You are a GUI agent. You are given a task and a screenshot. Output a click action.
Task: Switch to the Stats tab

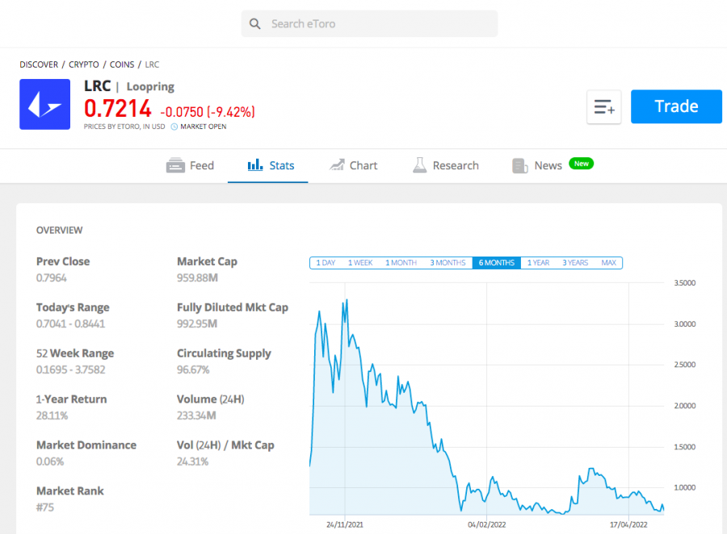coord(268,165)
